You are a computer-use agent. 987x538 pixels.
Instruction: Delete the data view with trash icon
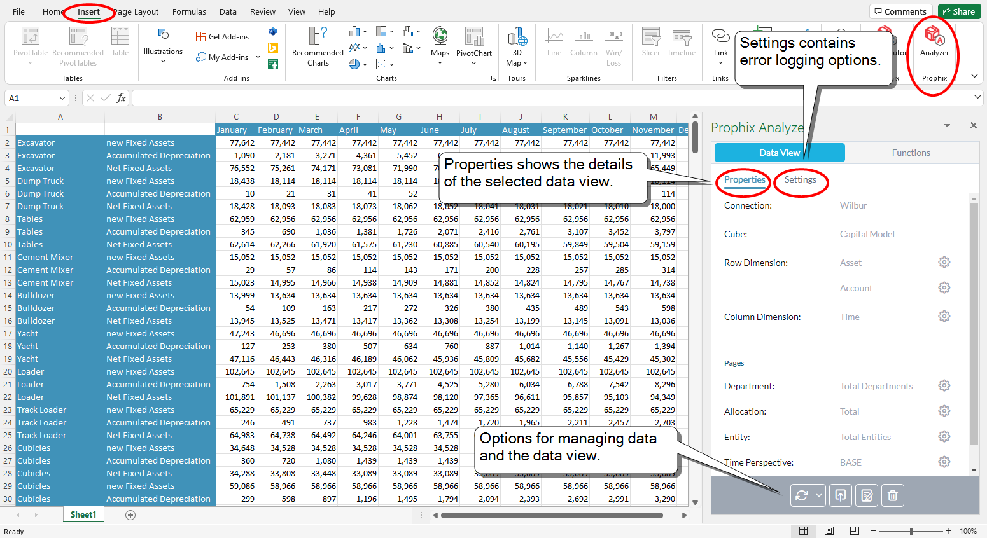[x=893, y=495]
